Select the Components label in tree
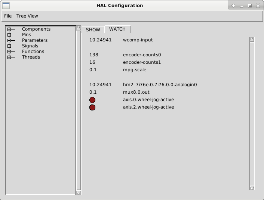264x200 pixels. click(x=36, y=29)
